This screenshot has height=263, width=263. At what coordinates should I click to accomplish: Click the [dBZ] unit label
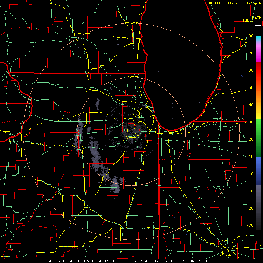(x=248, y=20)
